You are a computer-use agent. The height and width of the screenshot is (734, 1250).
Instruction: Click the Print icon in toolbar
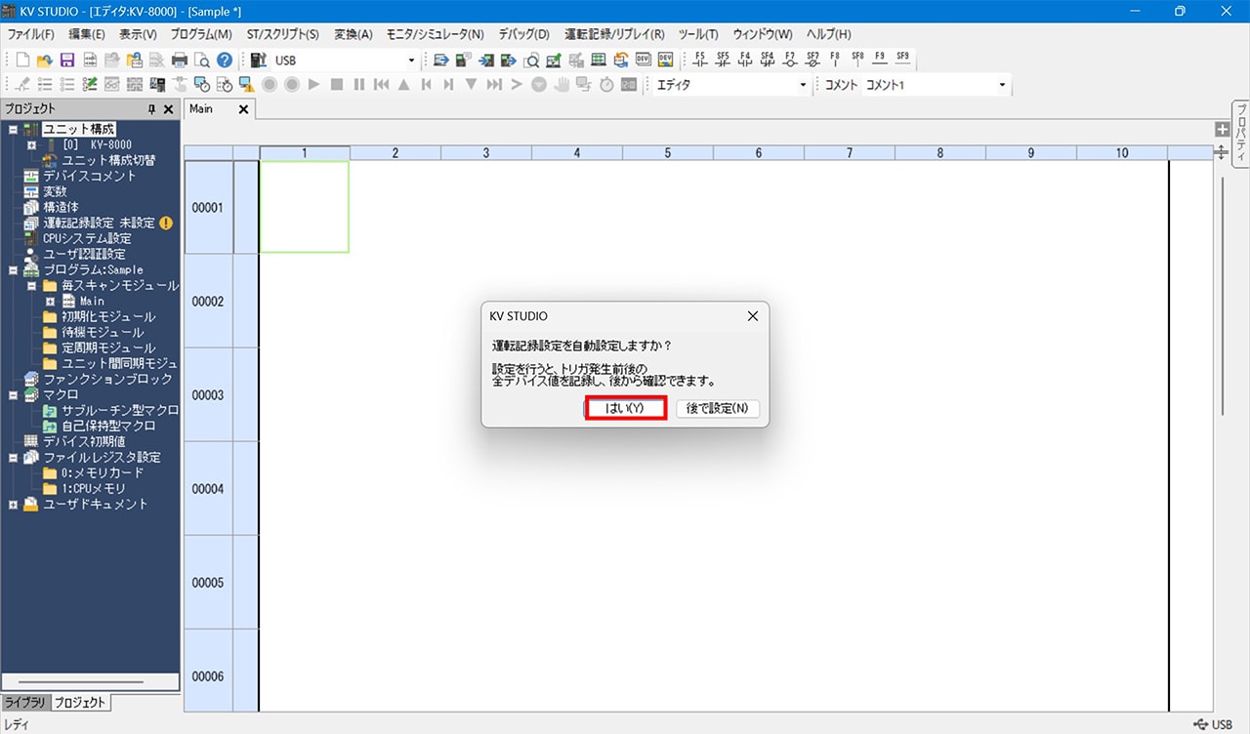click(180, 61)
